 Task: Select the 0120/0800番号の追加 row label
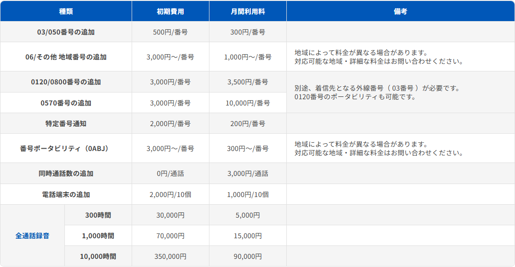(66, 82)
